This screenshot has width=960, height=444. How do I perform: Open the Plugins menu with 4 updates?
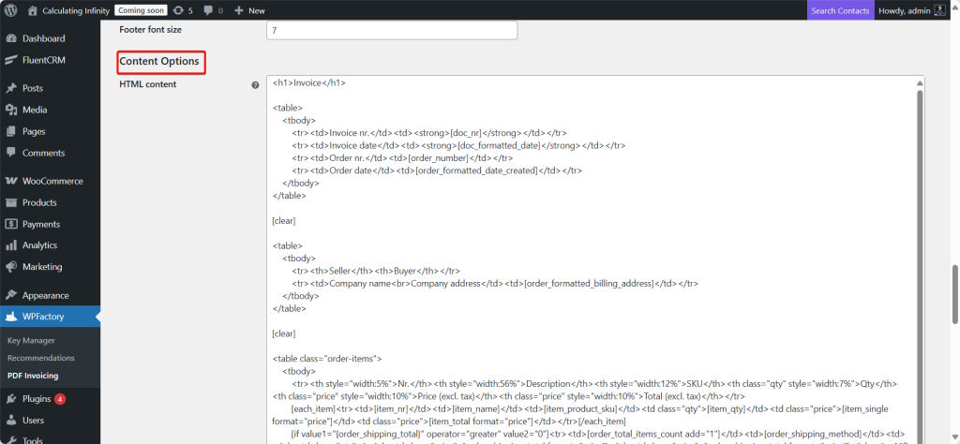pyautogui.click(x=37, y=399)
